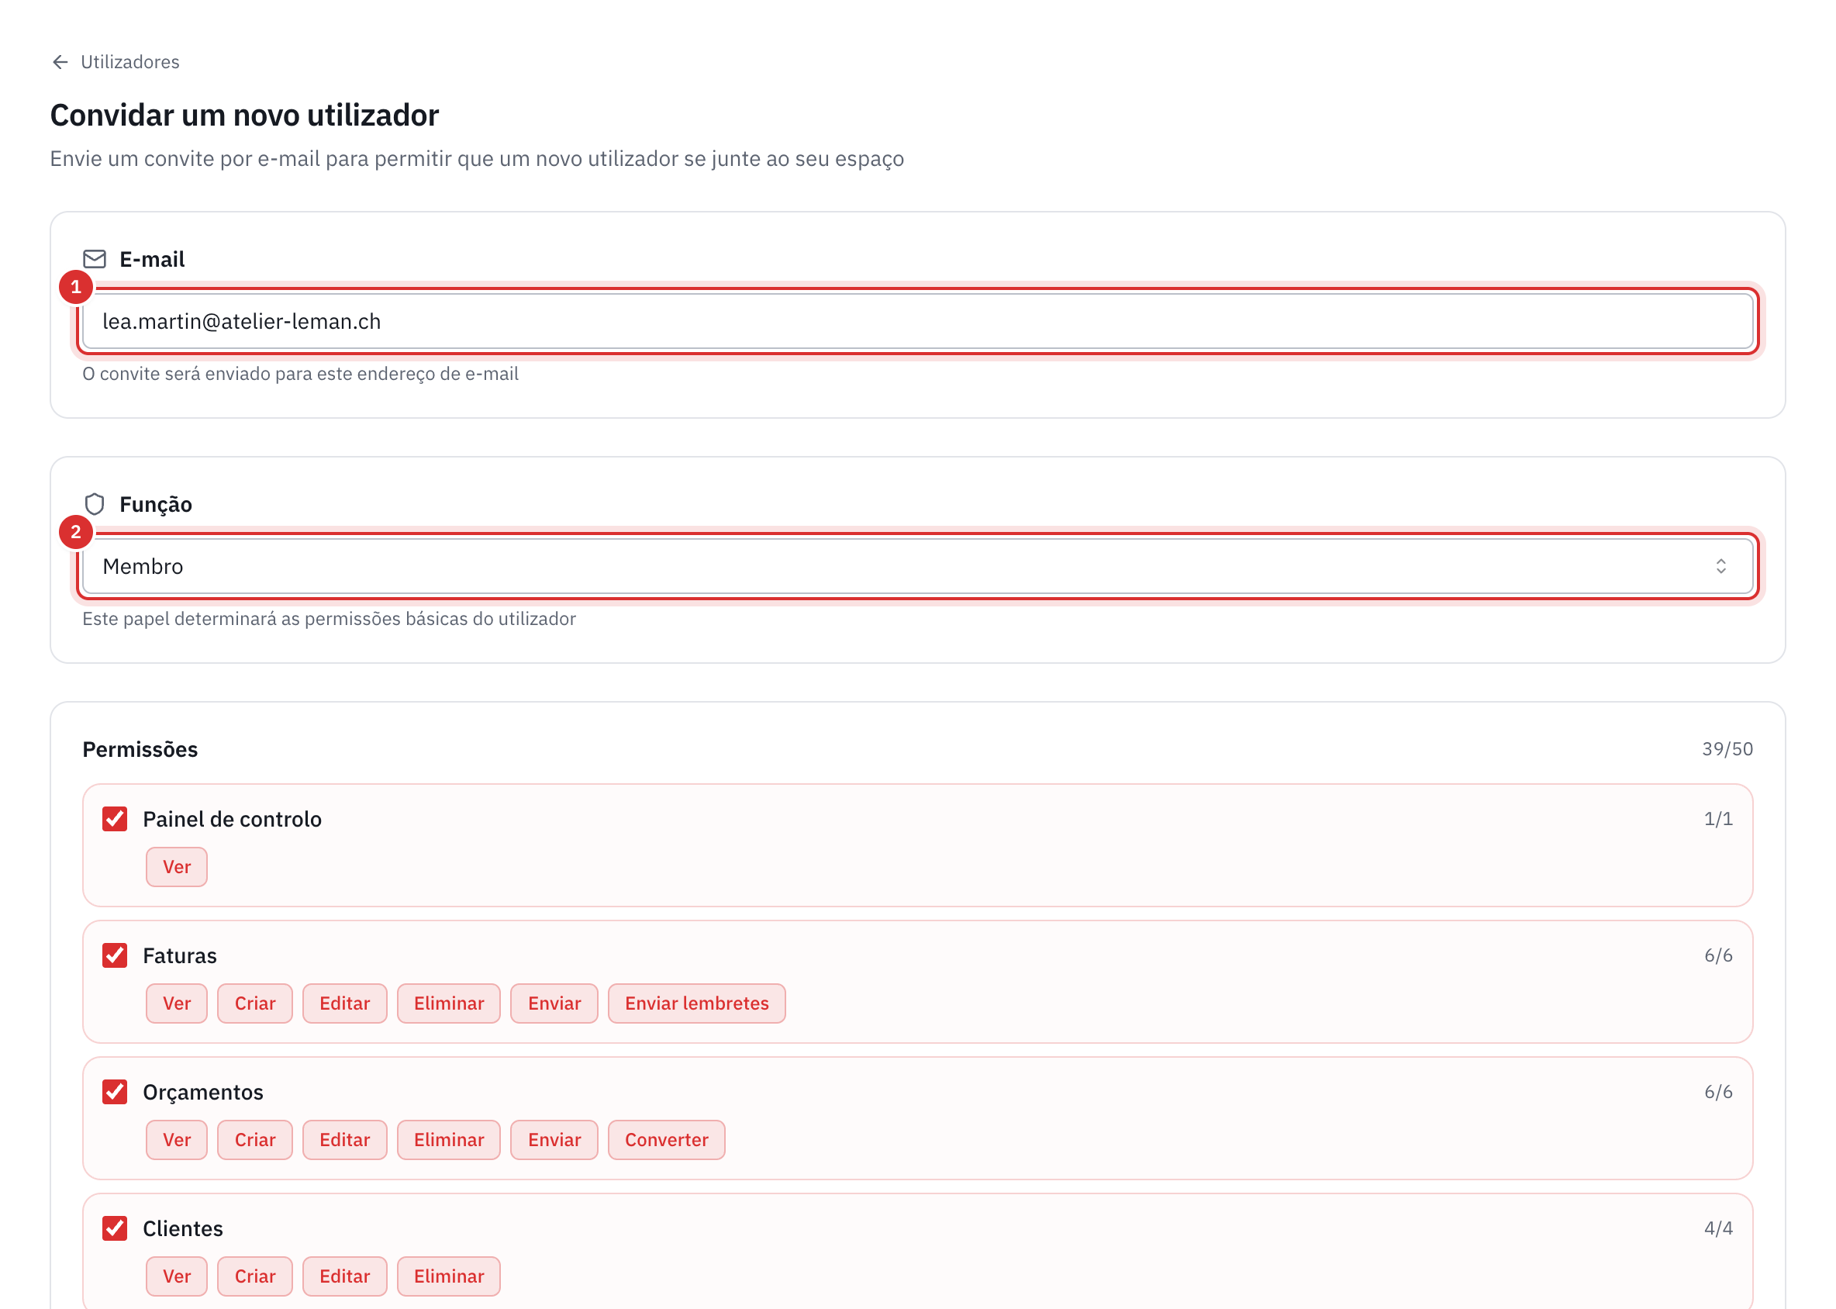Toggle Eliminar permission under Faturas
The image size is (1836, 1309).
[448, 1003]
